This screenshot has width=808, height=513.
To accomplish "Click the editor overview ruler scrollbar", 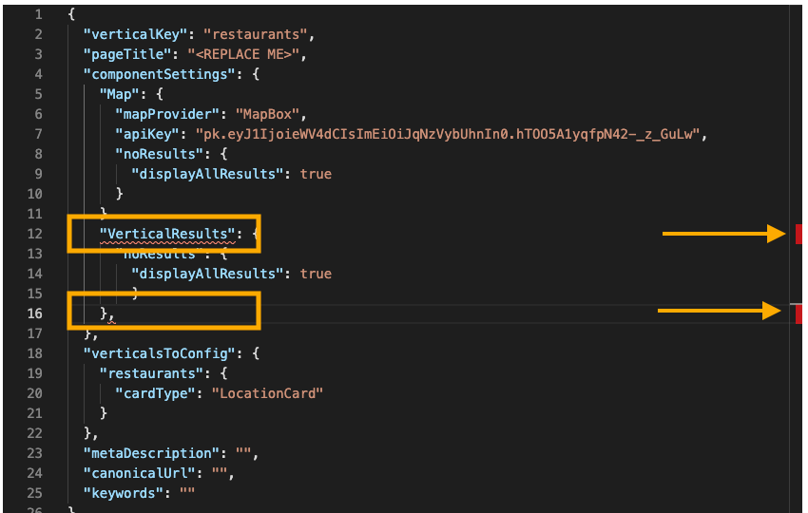I will (x=796, y=257).
